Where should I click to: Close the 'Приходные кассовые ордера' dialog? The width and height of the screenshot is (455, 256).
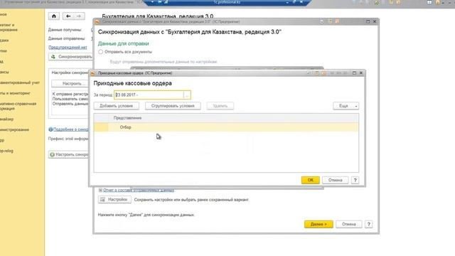361,73
